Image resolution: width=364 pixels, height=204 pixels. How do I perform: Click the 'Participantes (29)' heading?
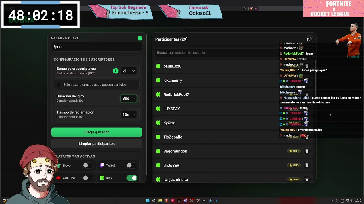point(171,39)
